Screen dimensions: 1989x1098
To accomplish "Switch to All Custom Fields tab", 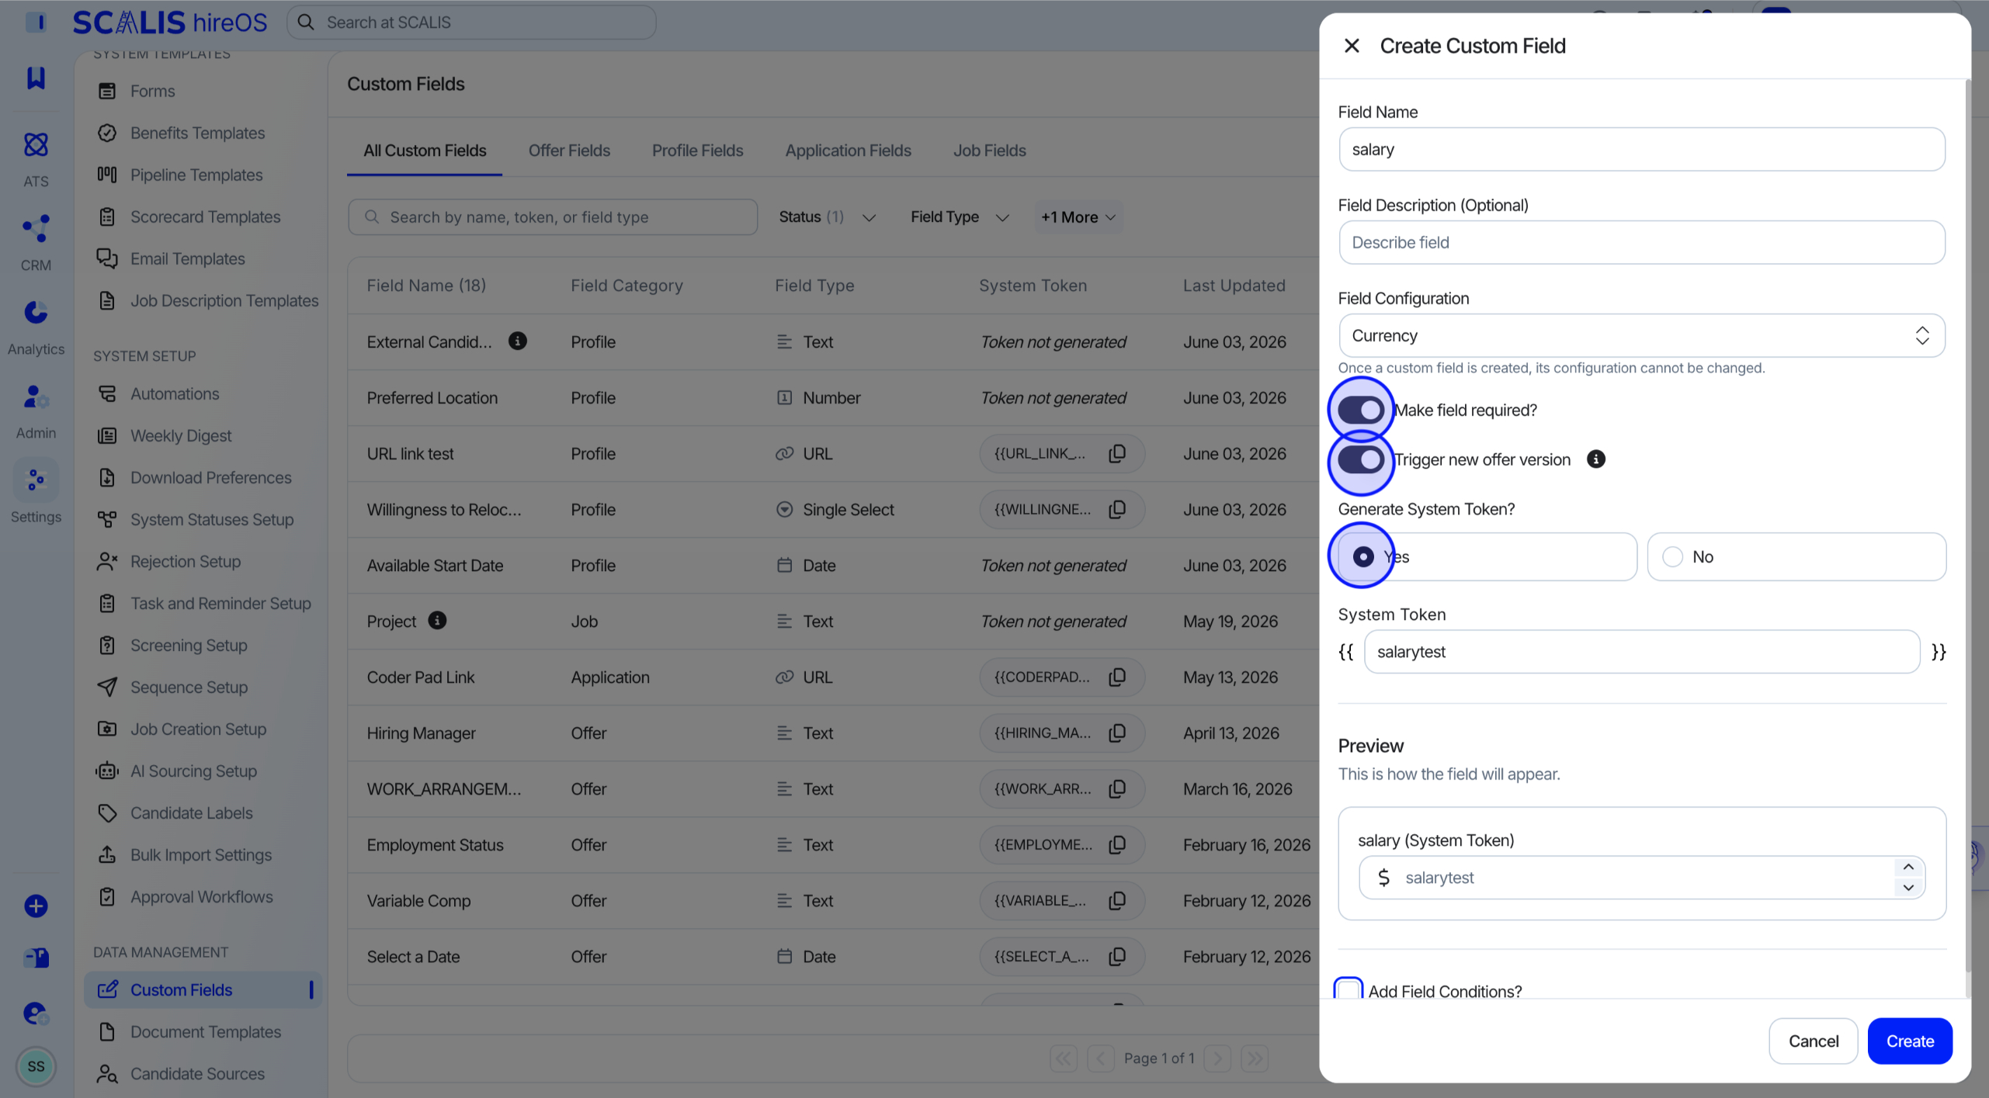I will point(425,151).
